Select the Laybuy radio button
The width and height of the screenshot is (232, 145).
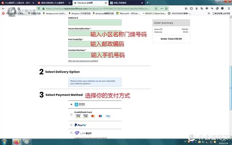[71, 133]
